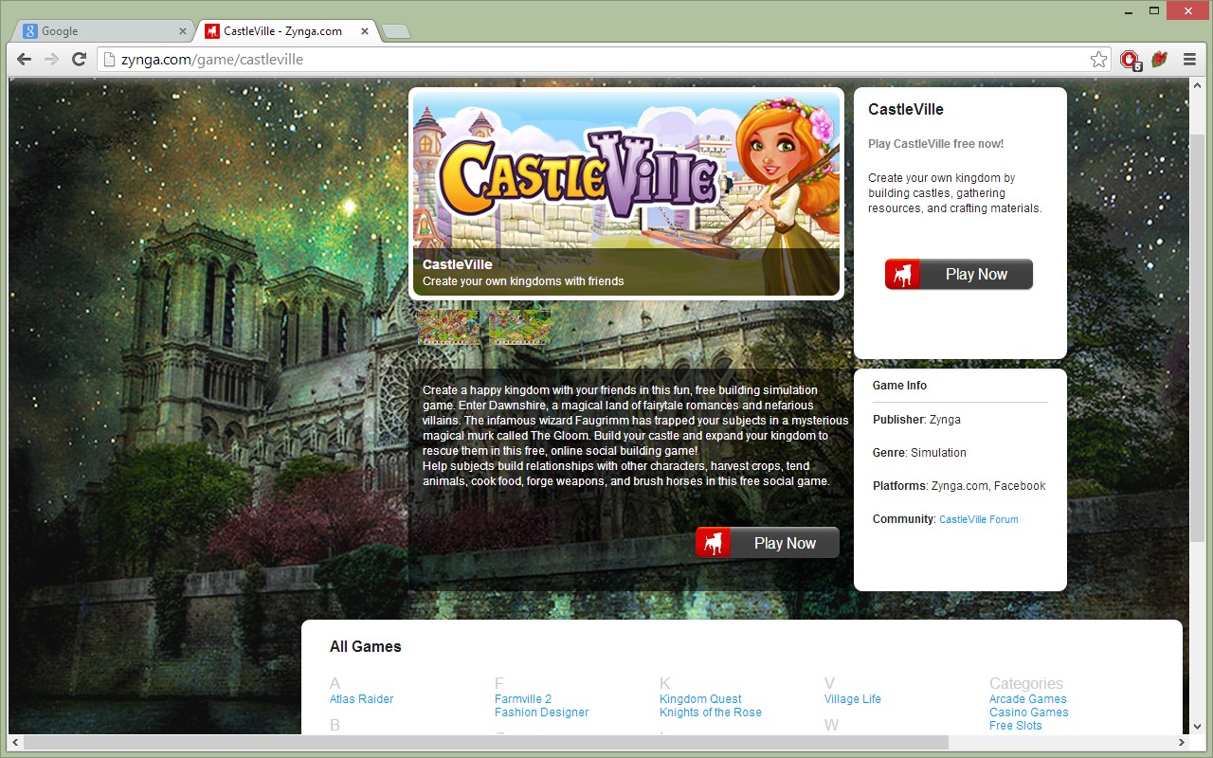1213x758 pixels.
Task: Open the Kingdom Quest link
Action: coord(700,699)
